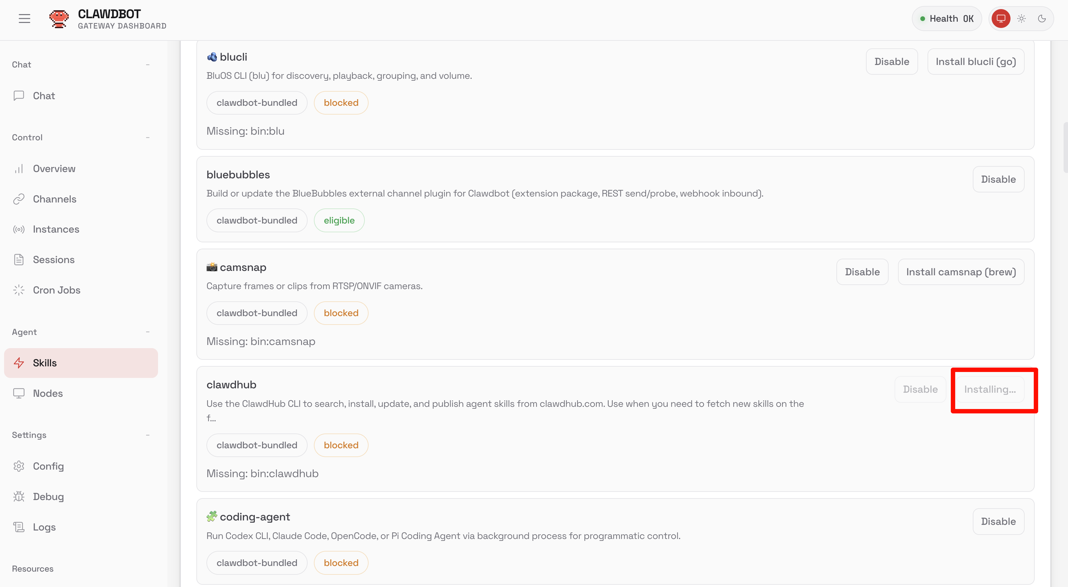This screenshot has width=1068, height=587.
Task: Open Config via gear icon
Action: [x=19, y=466]
